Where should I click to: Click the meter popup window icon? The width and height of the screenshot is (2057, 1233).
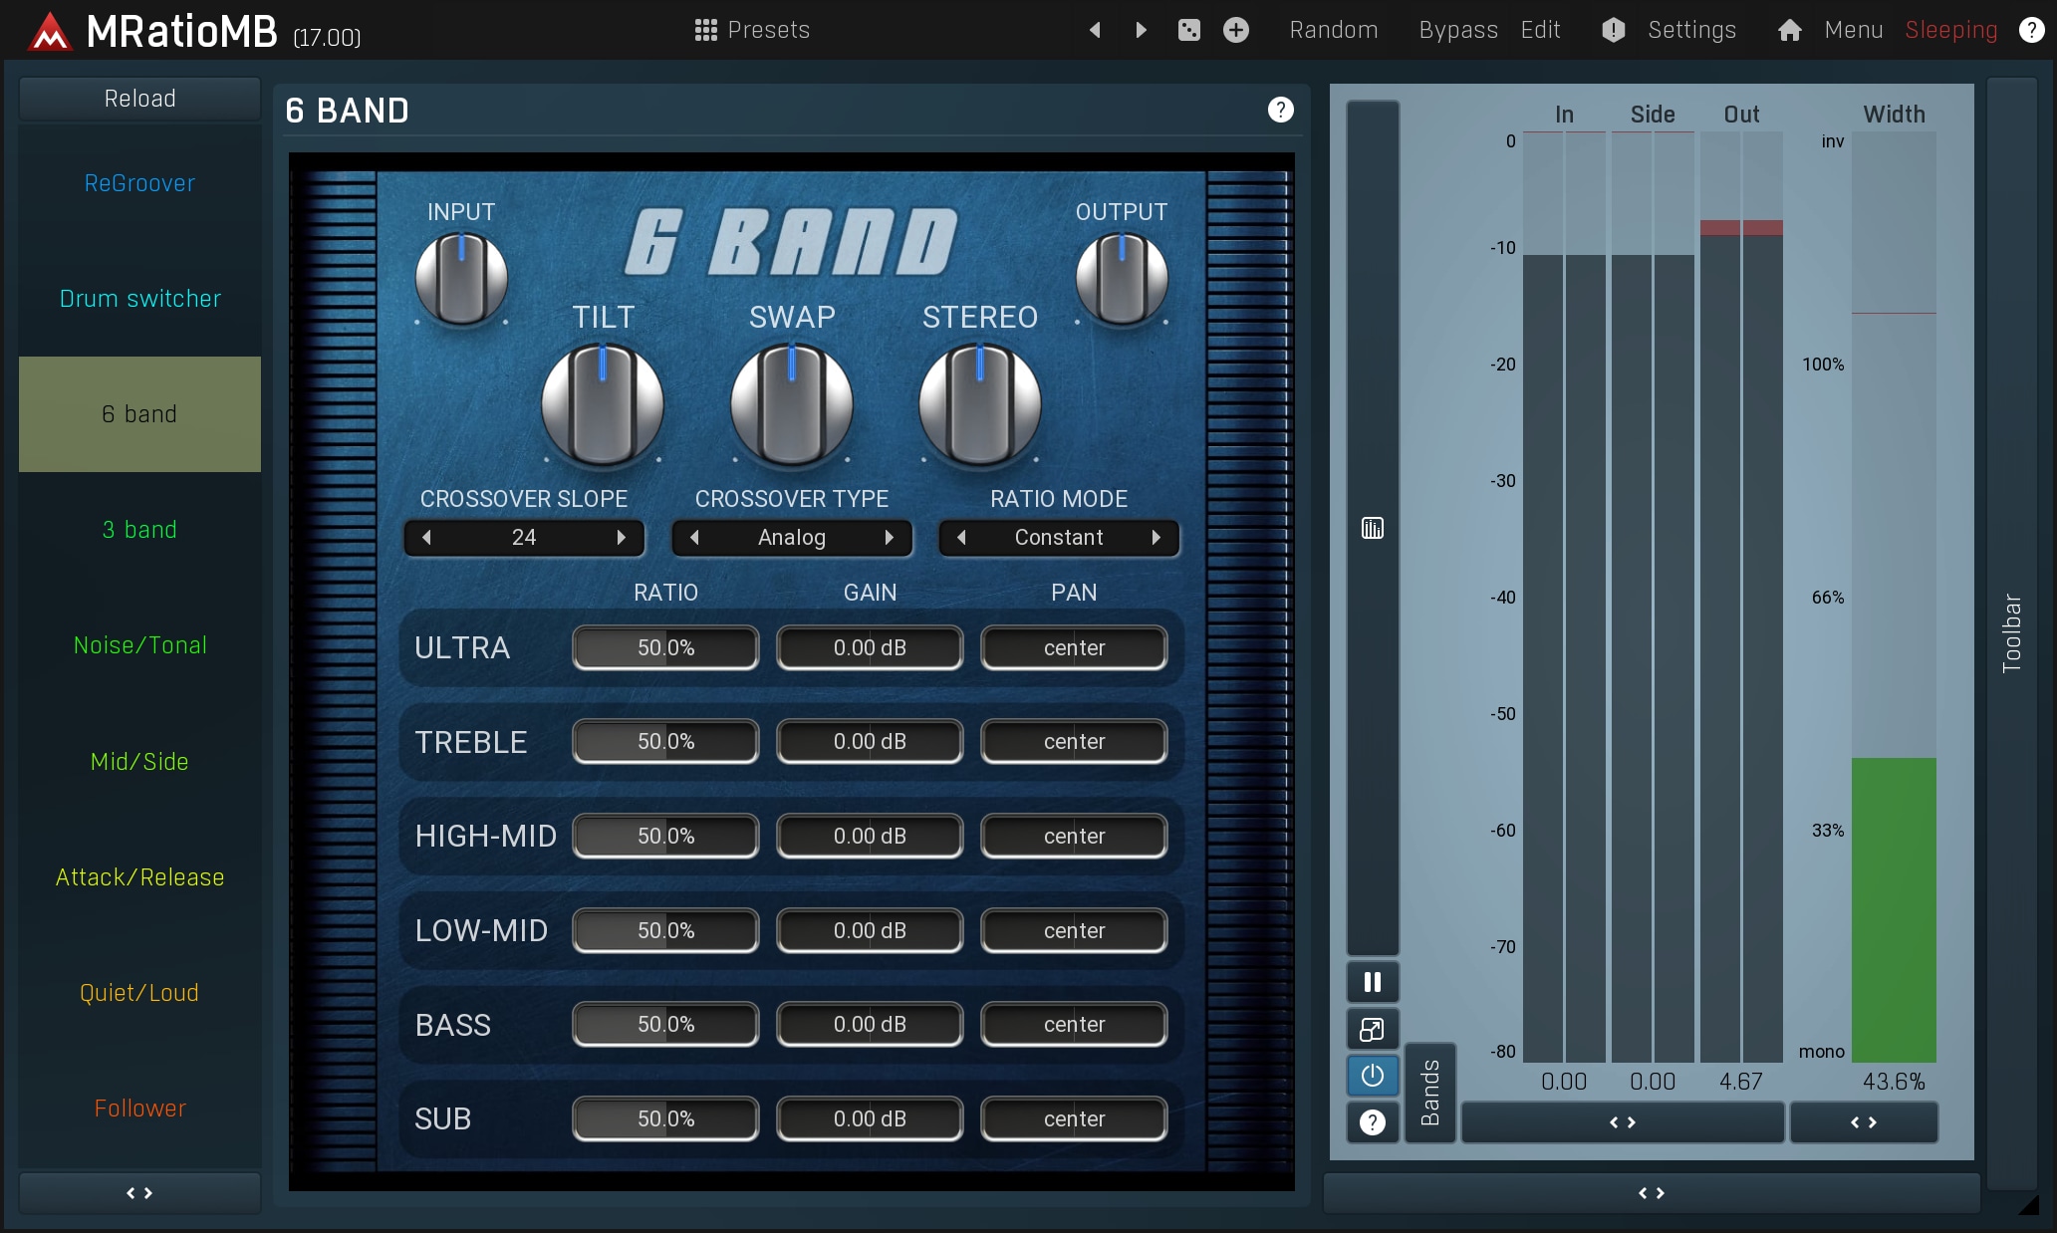pyautogui.click(x=1372, y=1029)
